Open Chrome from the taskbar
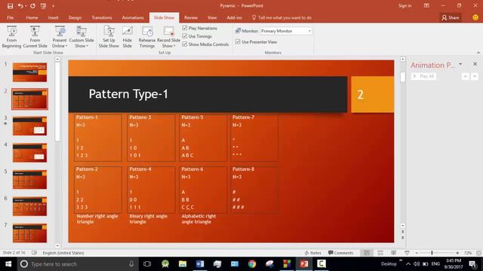The image size is (483, 271). click(252, 264)
